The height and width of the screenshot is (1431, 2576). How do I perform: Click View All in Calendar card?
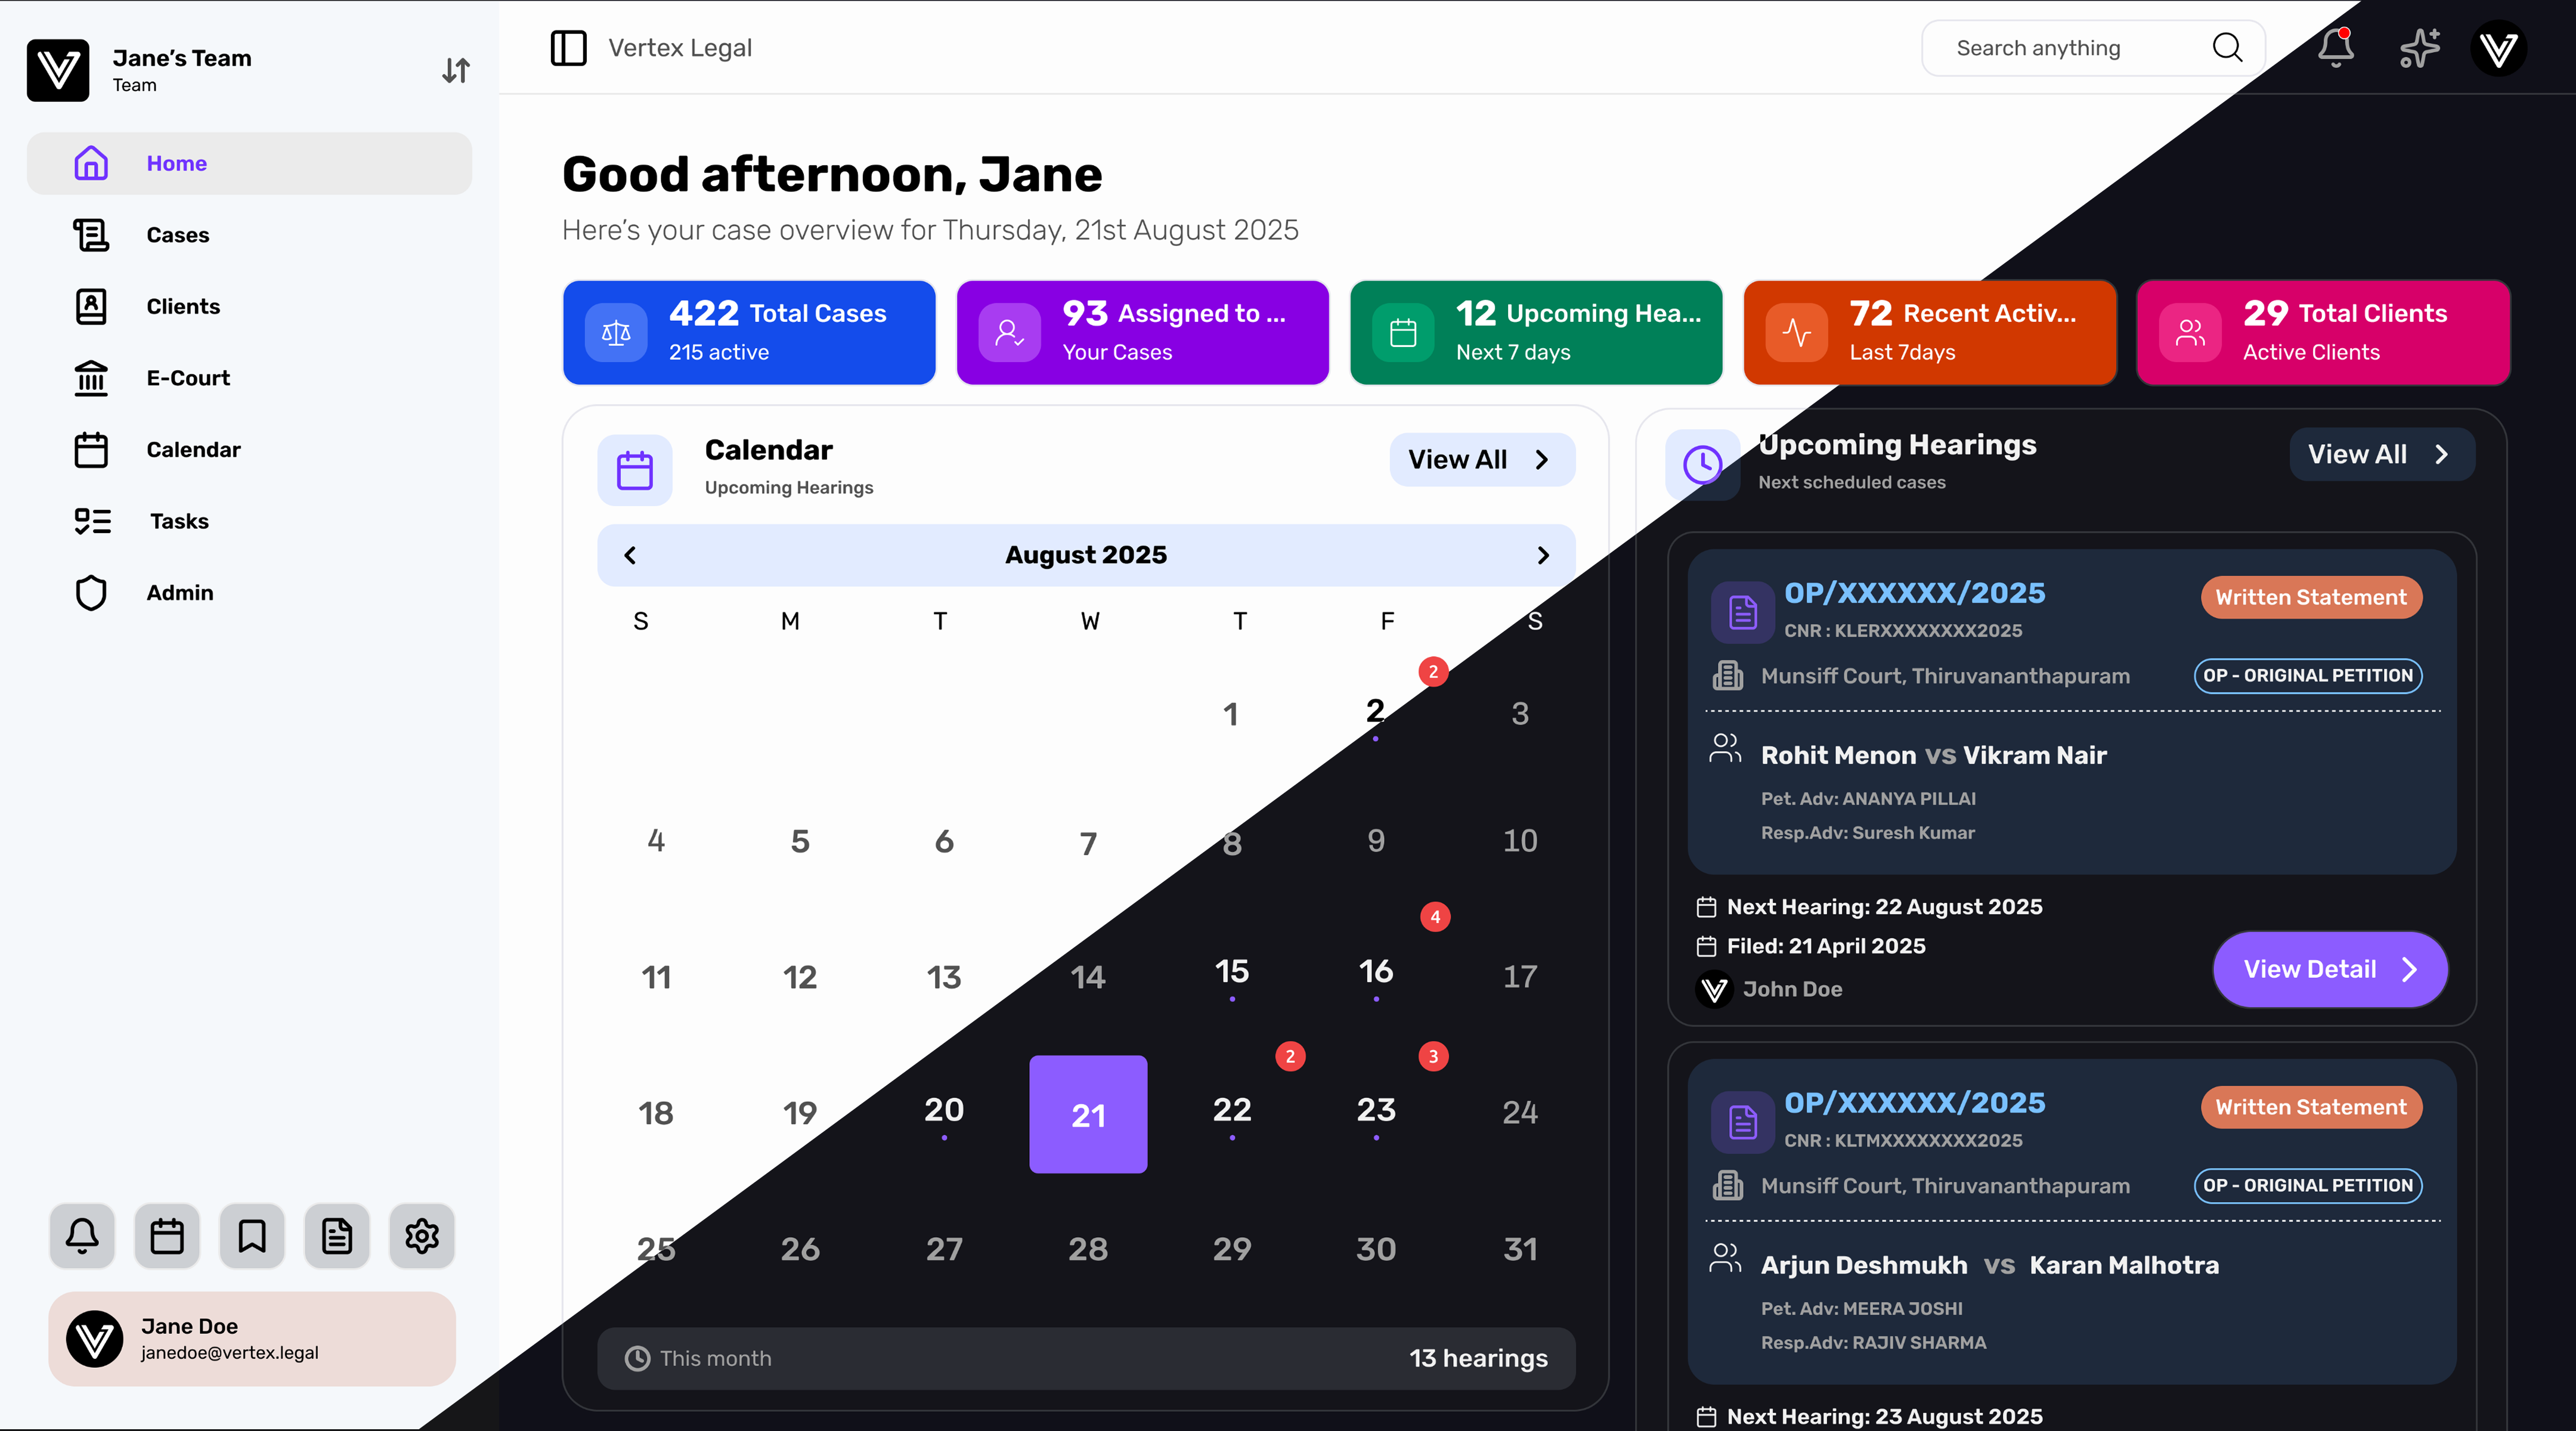tap(1481, 460)
